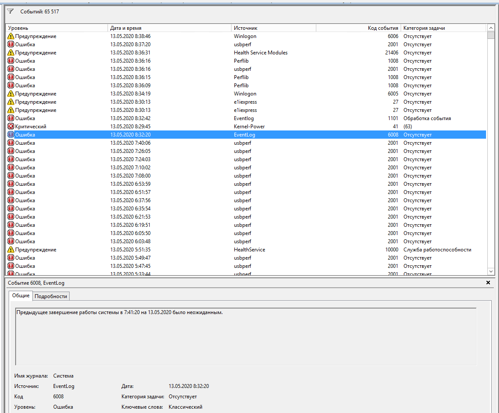Click Отсутствует task category value in details
The image size is (499, 413).
(x=182, y=397)
